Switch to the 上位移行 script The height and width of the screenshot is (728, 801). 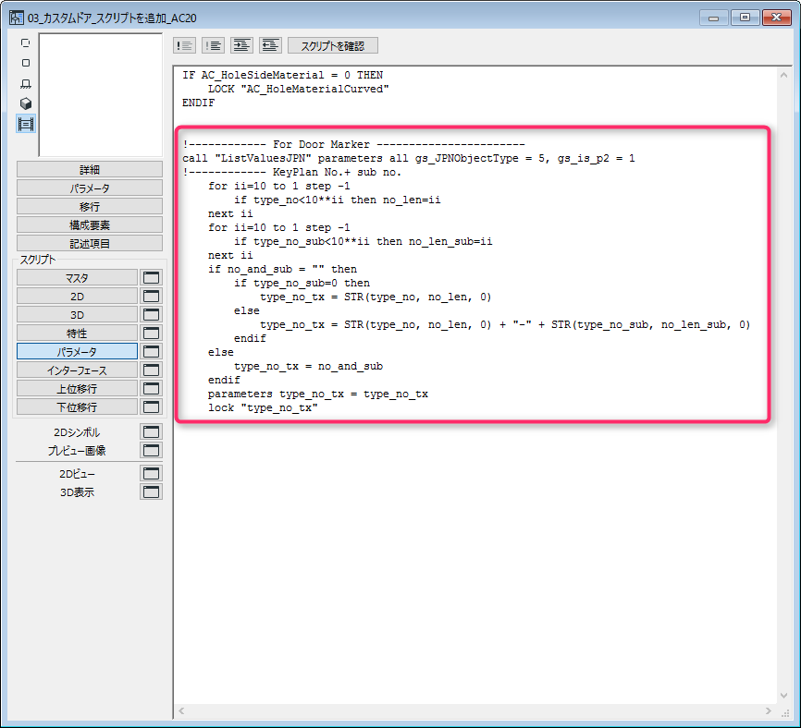click(x=77, y=388)
